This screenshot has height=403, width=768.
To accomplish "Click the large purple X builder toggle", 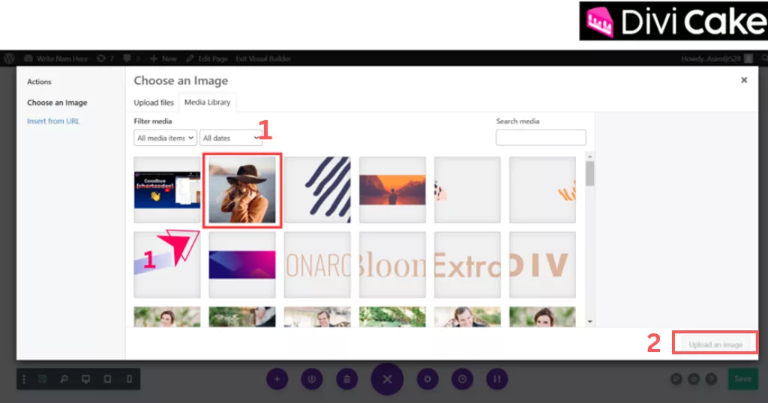I will pos(387,379).
